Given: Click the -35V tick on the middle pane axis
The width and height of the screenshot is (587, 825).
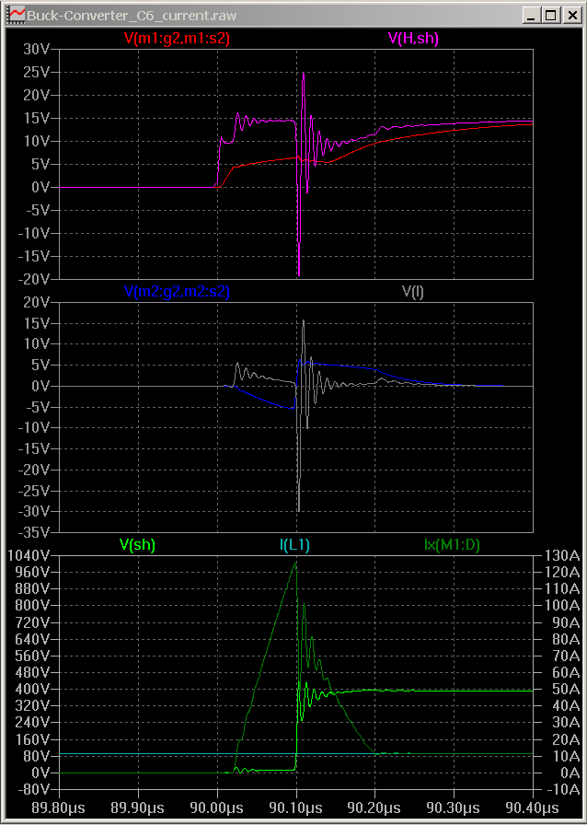Looking at the screenshot, I should coord(35,532).
